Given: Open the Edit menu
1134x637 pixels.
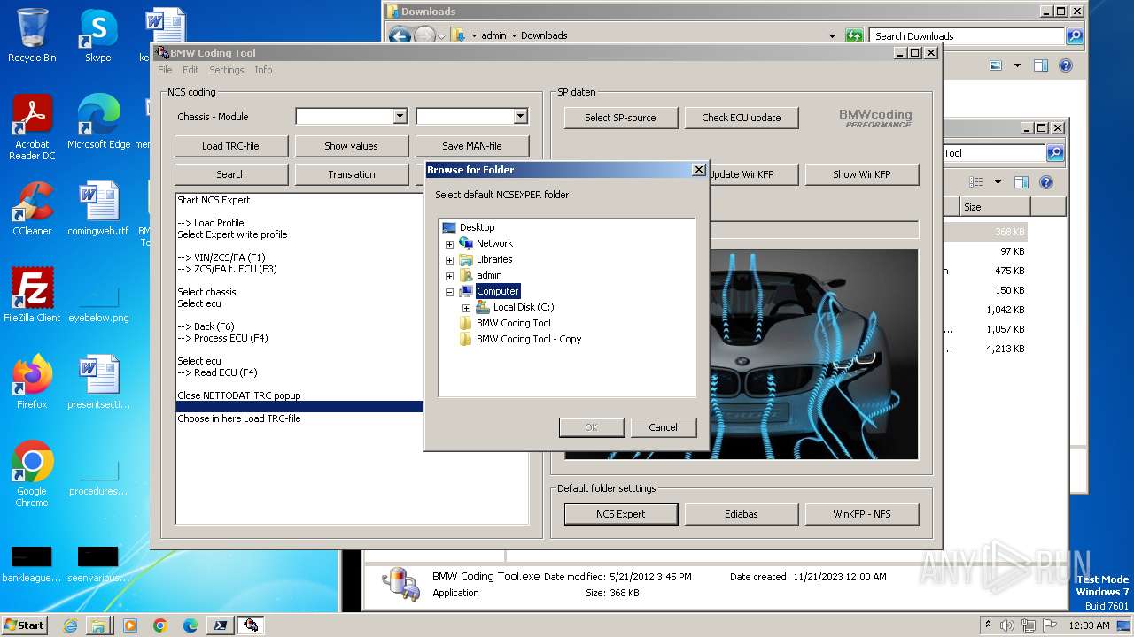Looking at the screenshot, I should [190, 70].
